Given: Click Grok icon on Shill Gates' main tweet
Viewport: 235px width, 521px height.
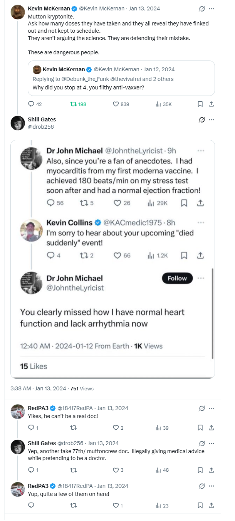Looking at the screenshot, I should (201, 119).
